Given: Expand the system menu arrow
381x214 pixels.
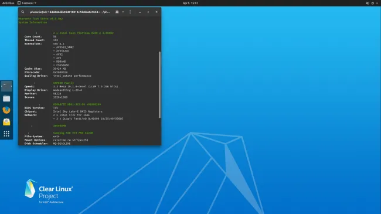Looking at the screenshot, I should [377, 3].
